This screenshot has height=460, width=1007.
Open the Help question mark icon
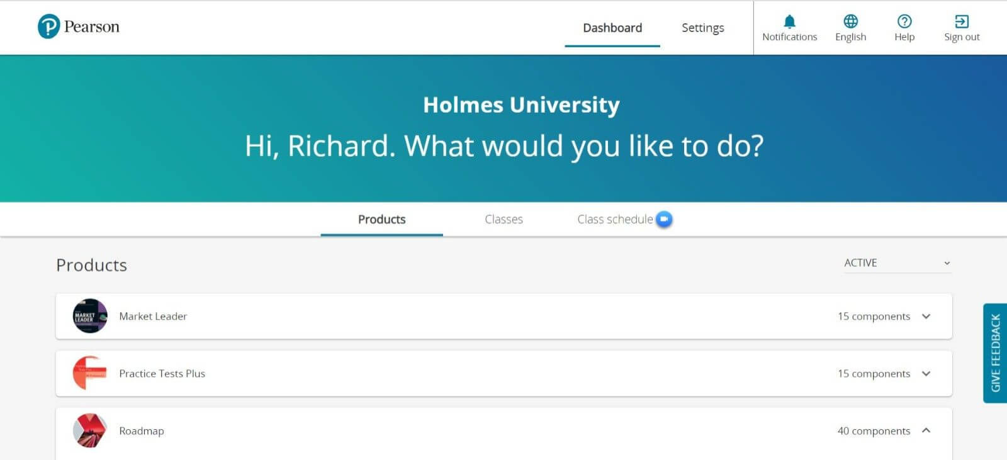click(904, 21)
